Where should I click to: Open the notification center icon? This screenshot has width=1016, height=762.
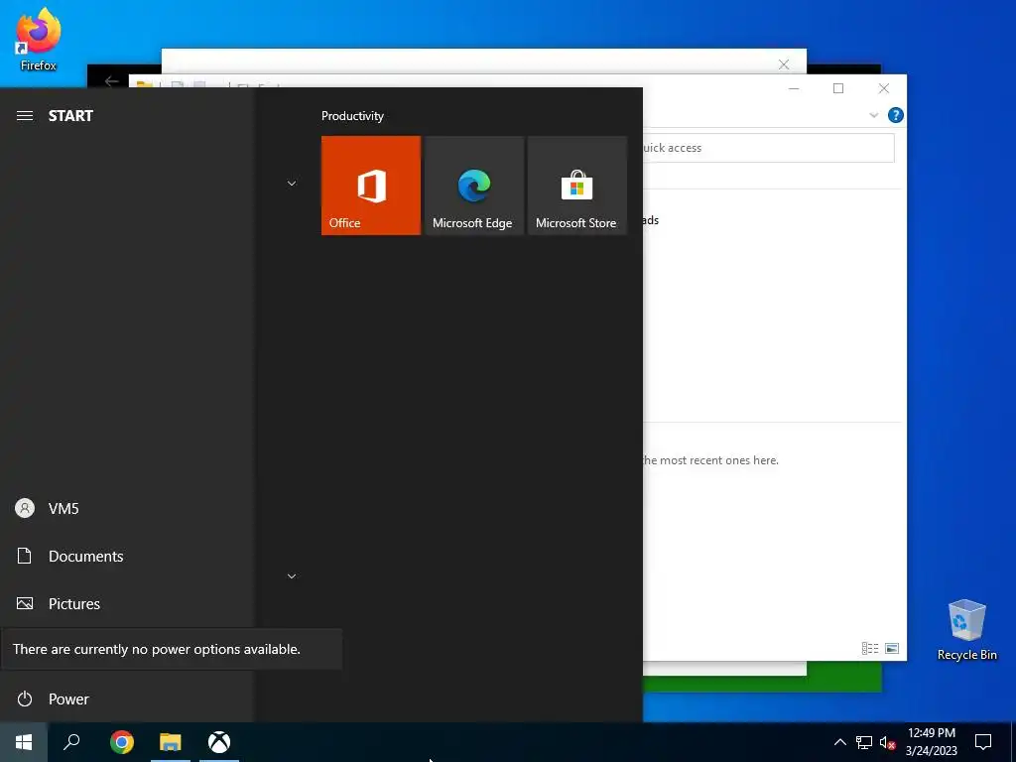pyautogui.click(x=983, y=742)
